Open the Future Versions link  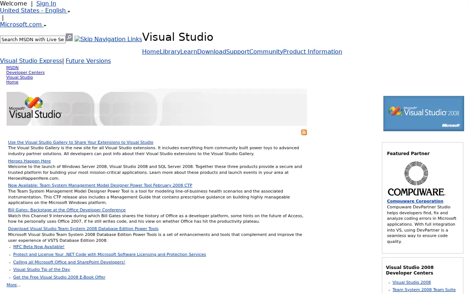(x=88, y=61)
